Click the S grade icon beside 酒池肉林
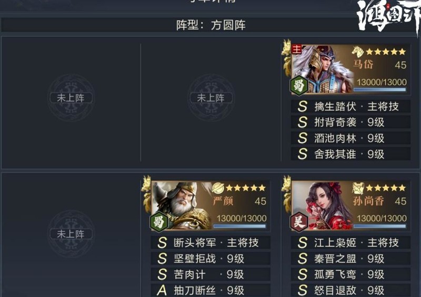 click(302, 138)
